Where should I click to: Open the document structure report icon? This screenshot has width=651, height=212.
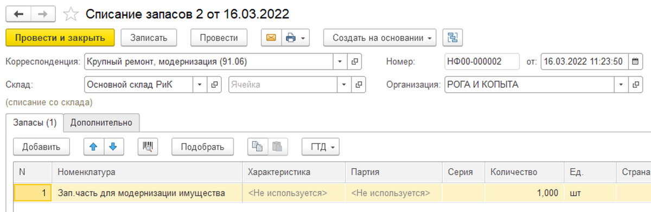coord(452,37)
